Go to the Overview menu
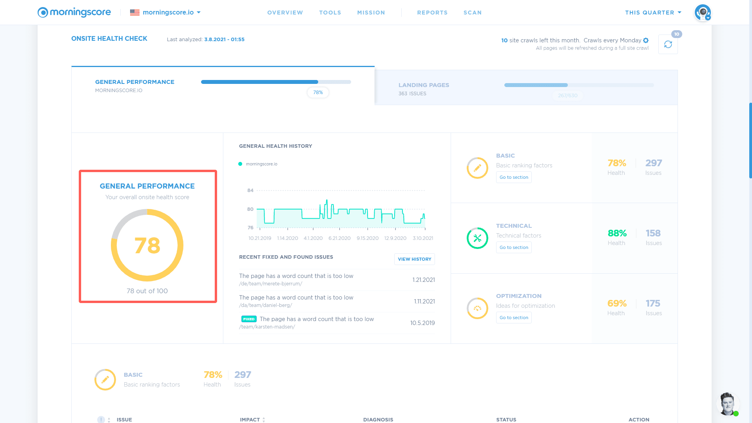Screen dimensions: 752x423 pos(285,13)
